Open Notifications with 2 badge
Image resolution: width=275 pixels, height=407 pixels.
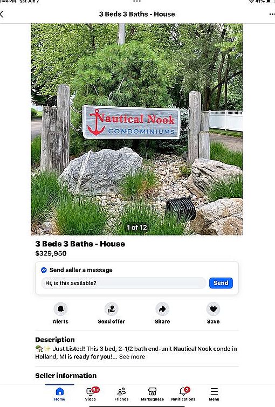183,394
